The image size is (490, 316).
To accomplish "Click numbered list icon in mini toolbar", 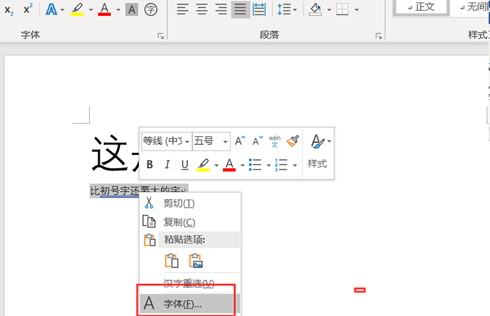I will [281, 165].
